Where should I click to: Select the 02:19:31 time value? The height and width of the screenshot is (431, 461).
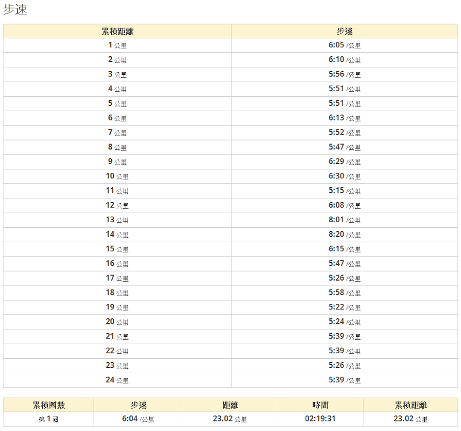coord(320,419)
